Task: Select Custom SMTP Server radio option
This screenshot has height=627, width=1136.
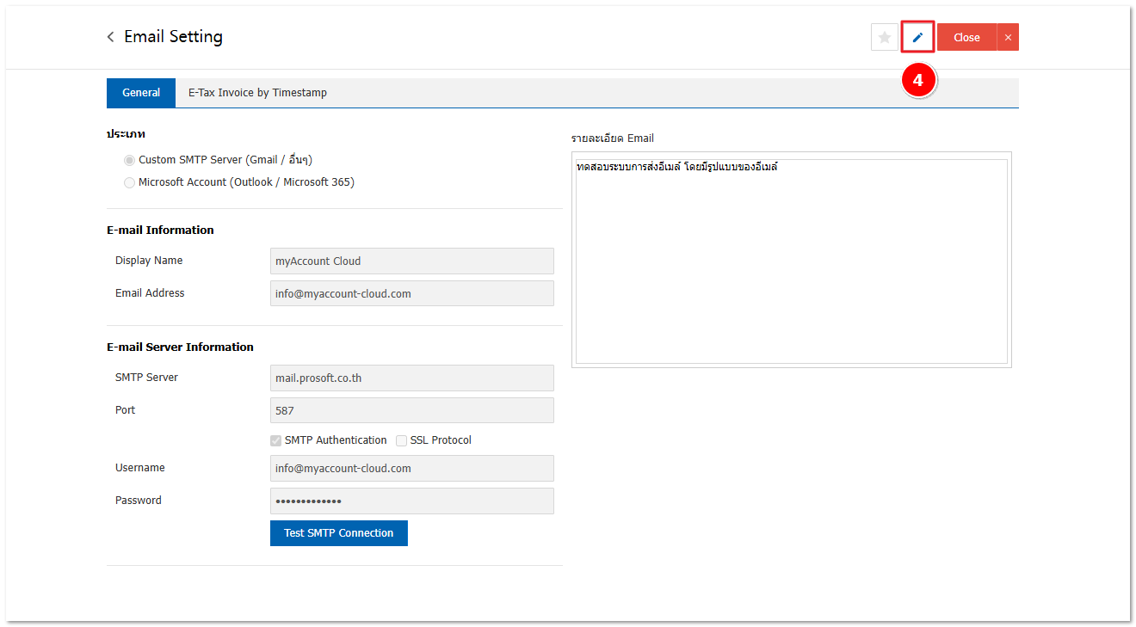Action: (130, 160)
